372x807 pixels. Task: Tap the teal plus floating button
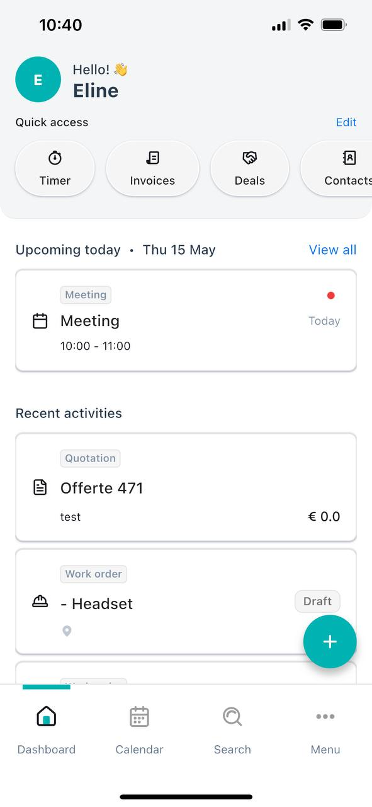[330, 642]
